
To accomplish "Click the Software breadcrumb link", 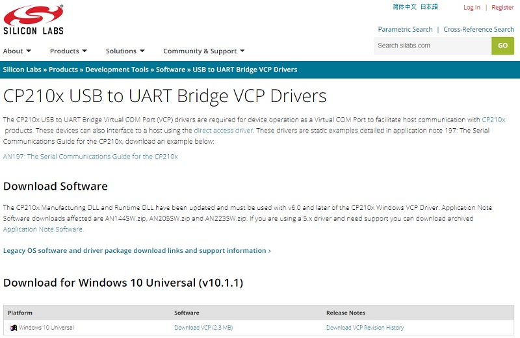I will tap(170, 70).
